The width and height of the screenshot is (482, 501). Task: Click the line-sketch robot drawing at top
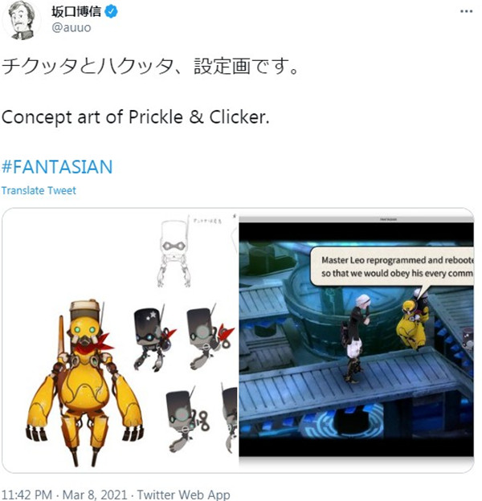[x=174, y=252]
